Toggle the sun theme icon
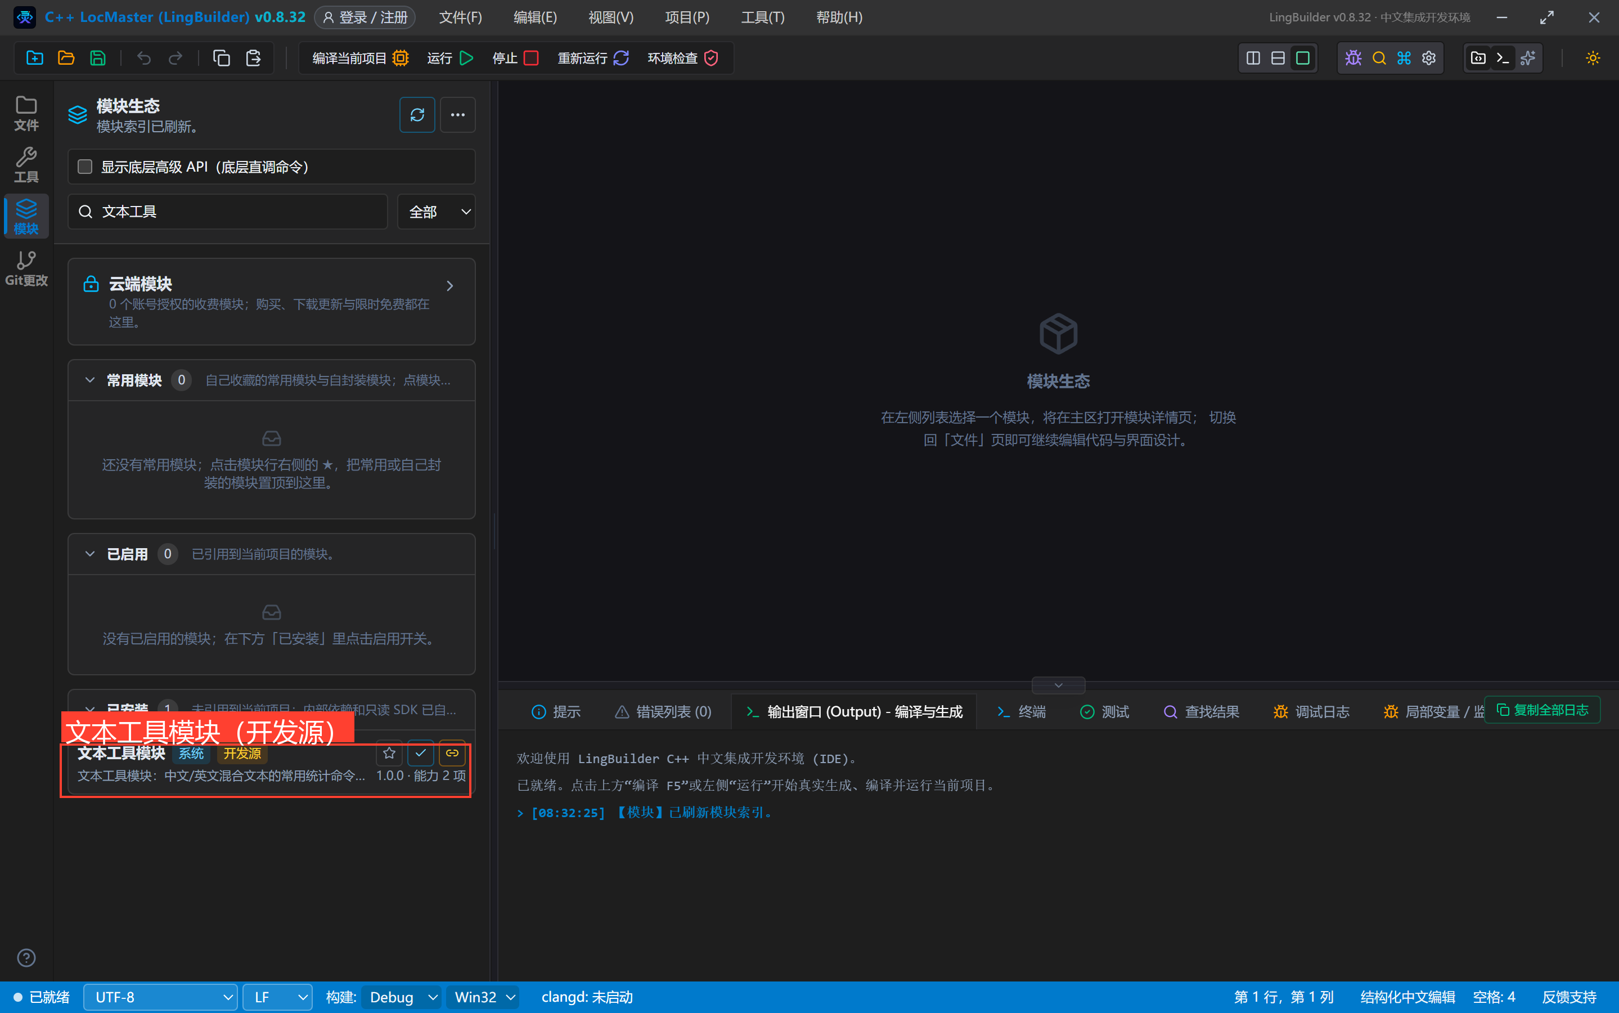This screenshot has height=1013, width=1619. pyautogui.click(x=1593, y=59)
